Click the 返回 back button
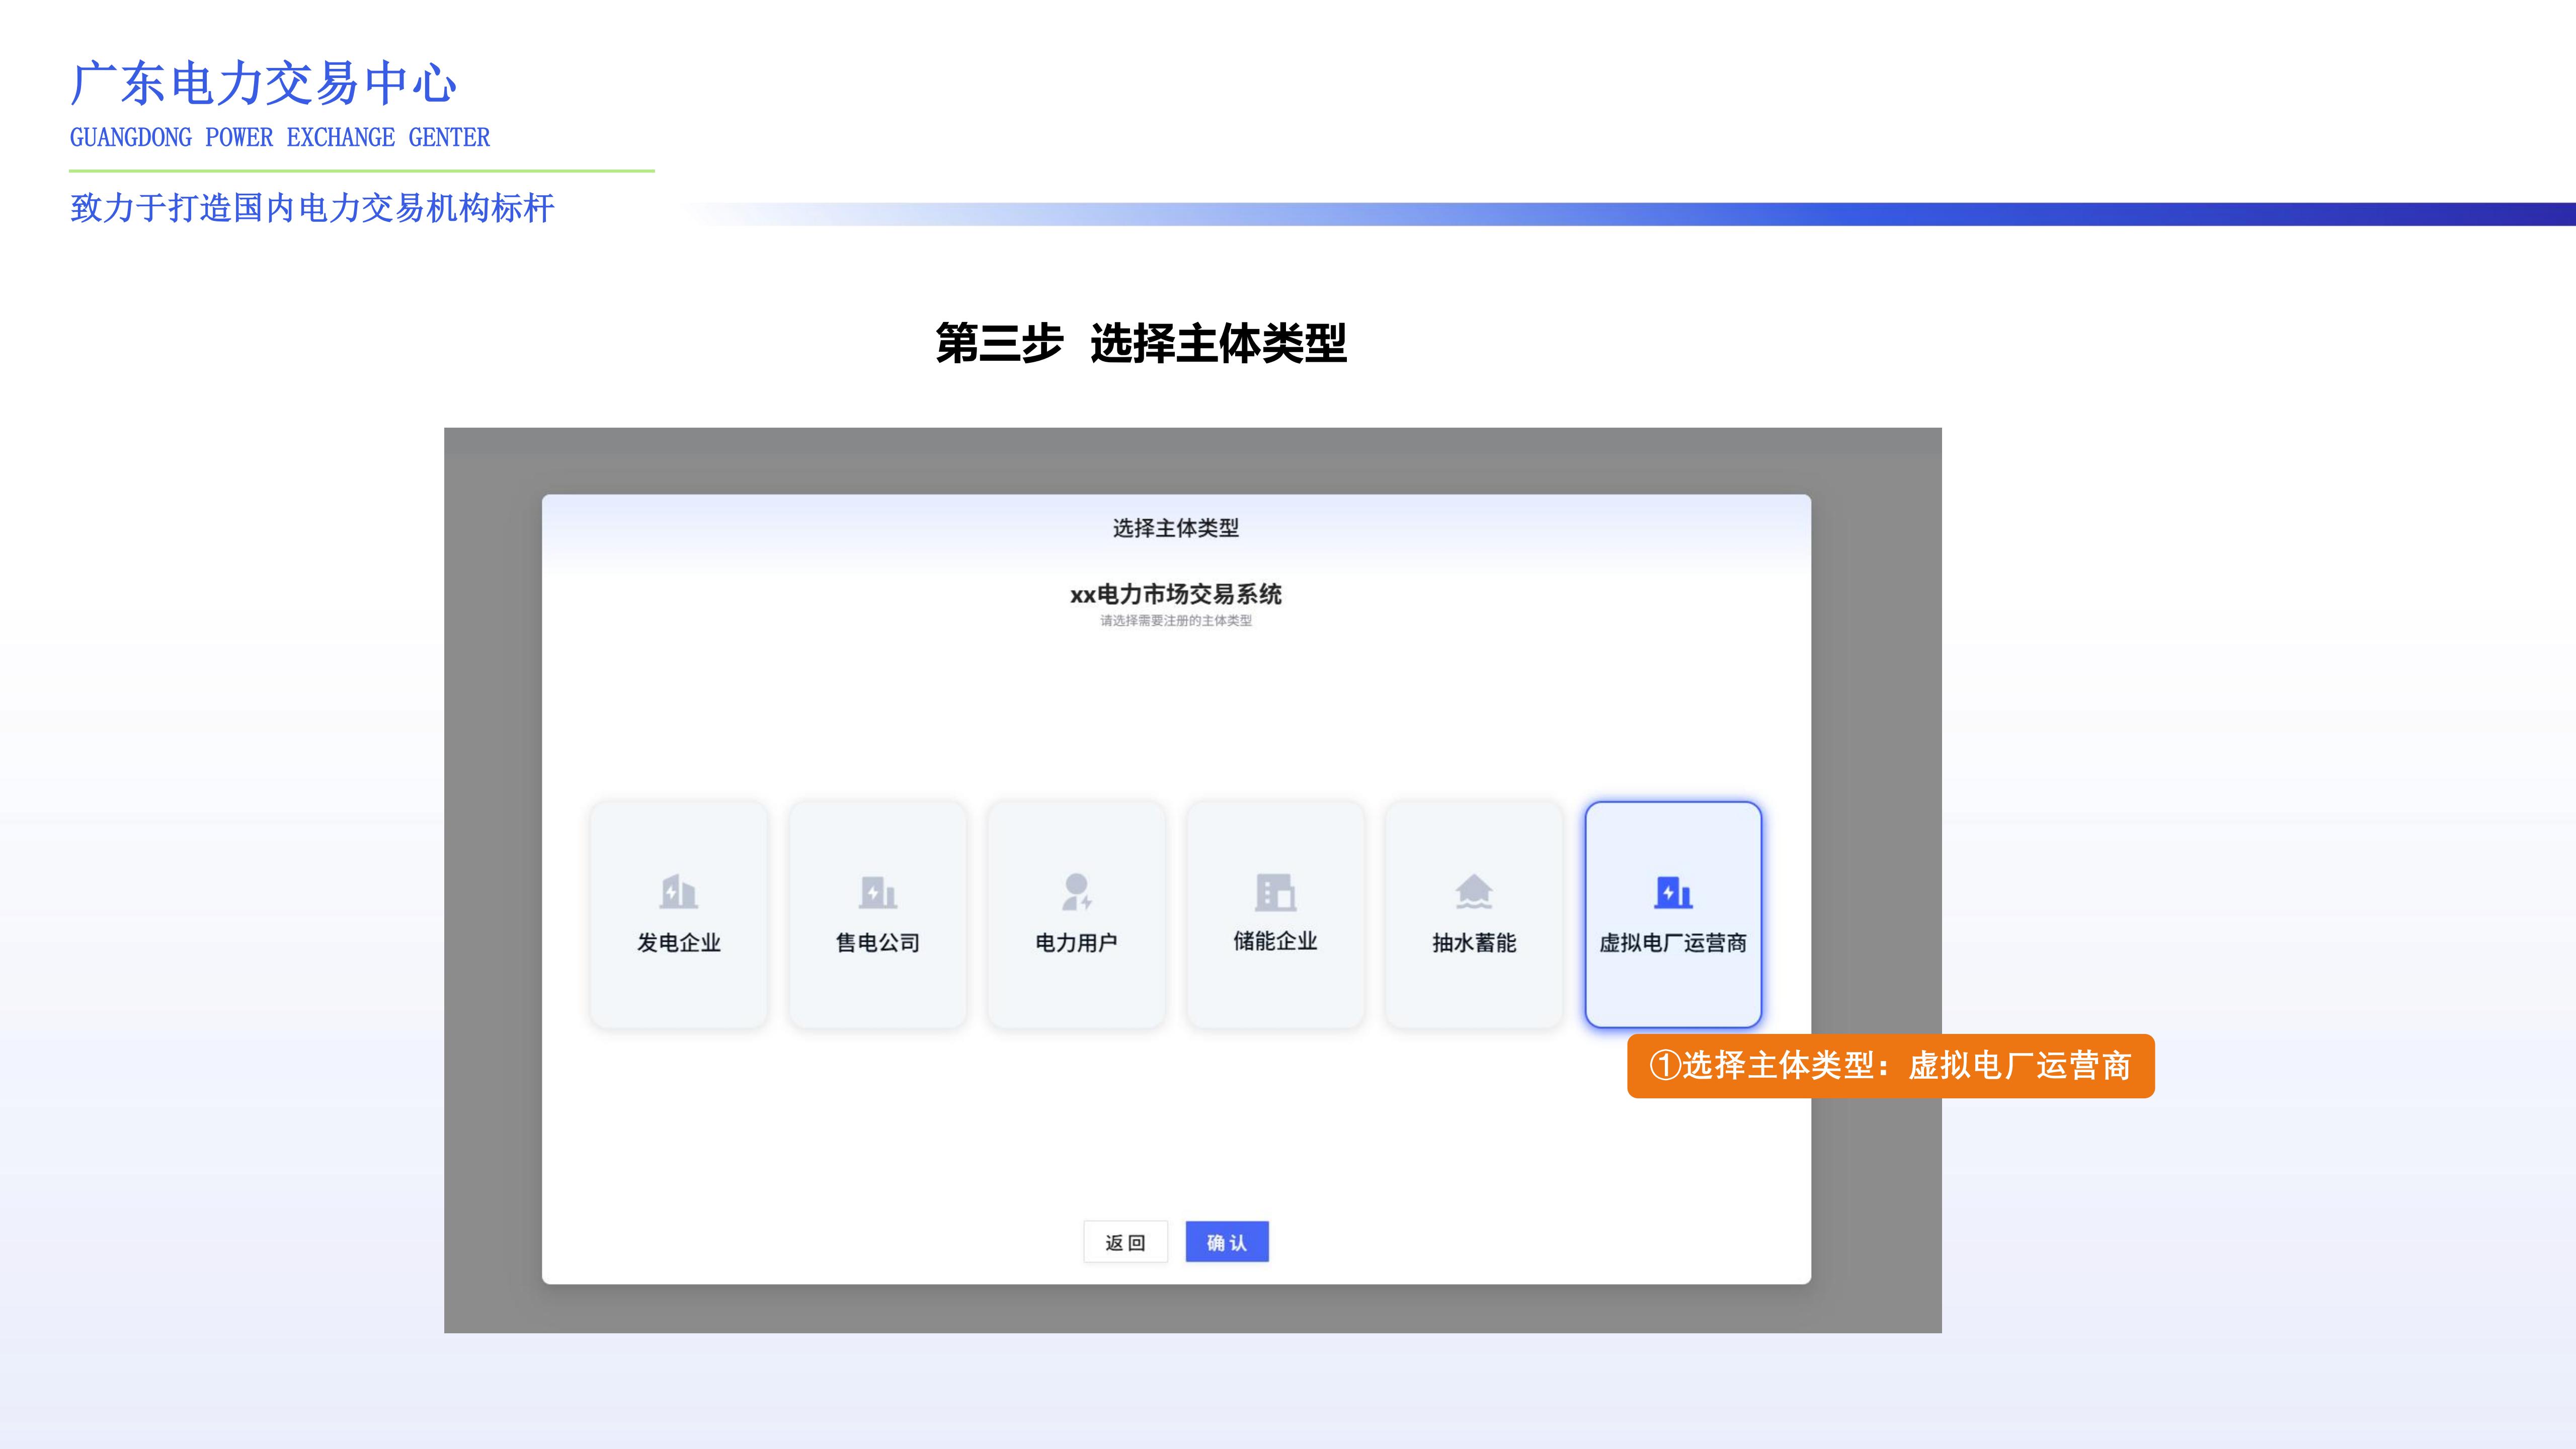 pyautogui.click(x=1126, y=1241)
